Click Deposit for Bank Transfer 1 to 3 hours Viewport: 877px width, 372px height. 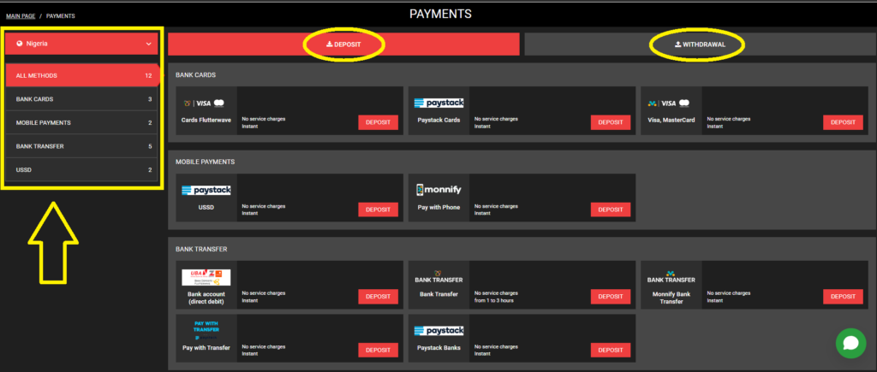[610, 297]
